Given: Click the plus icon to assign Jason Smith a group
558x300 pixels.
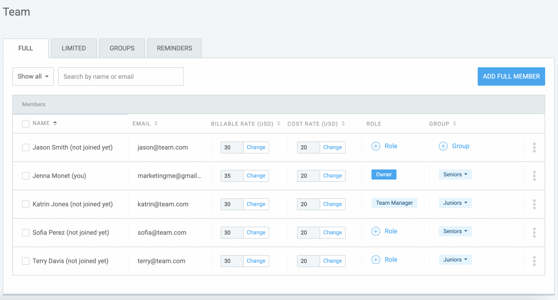Looking at the screenshot, I should tap(443, 146).
